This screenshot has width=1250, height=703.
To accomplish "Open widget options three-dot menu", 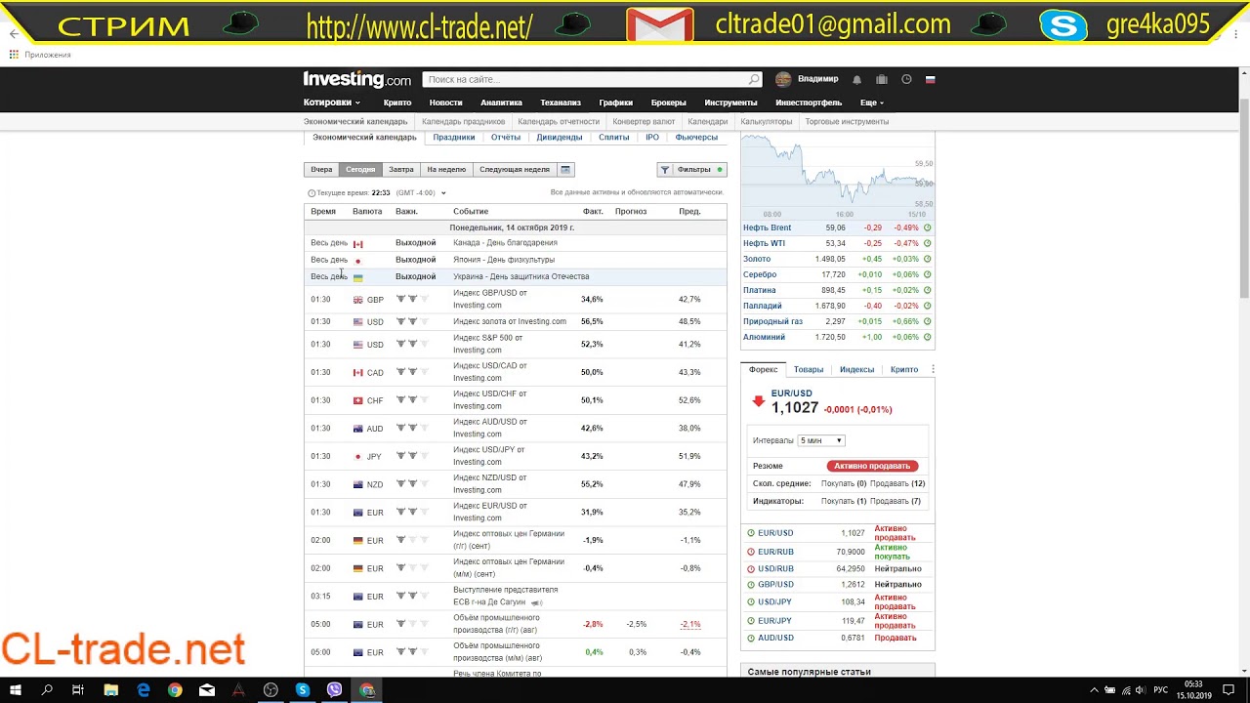I will point(933,369).
